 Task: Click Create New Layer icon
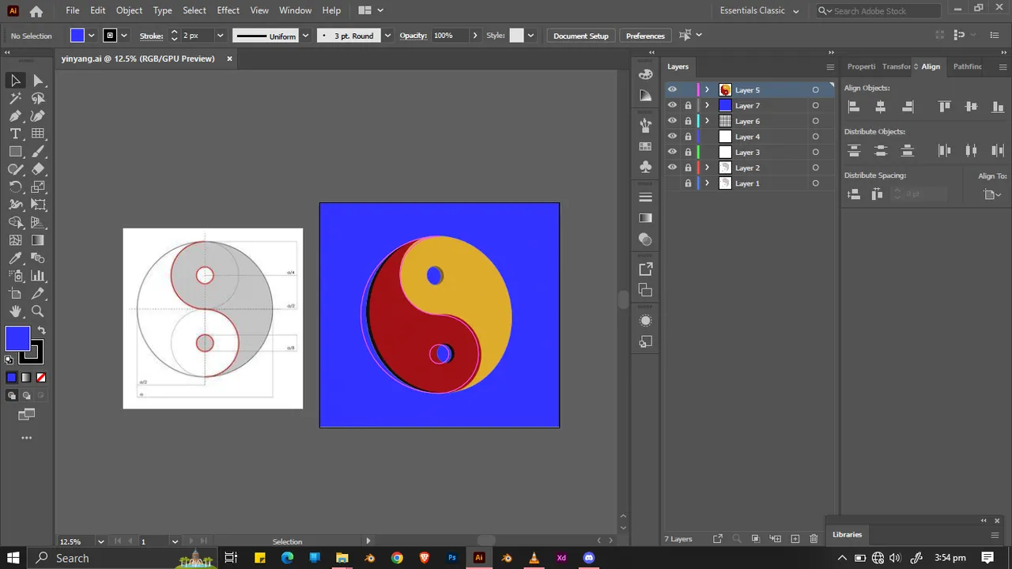(x=795, y=539)
